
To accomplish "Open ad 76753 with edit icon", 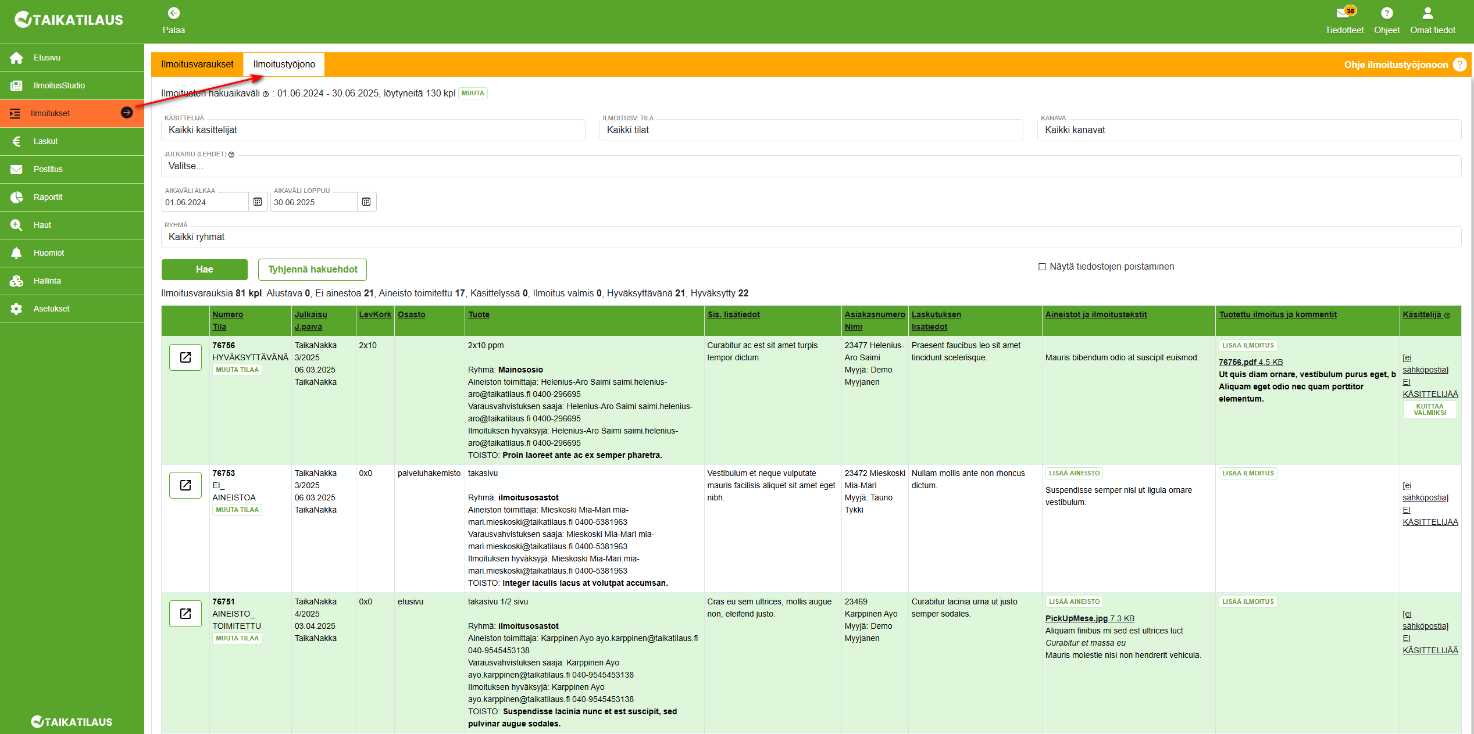I will pyautogui.click(x=185, y=485).
